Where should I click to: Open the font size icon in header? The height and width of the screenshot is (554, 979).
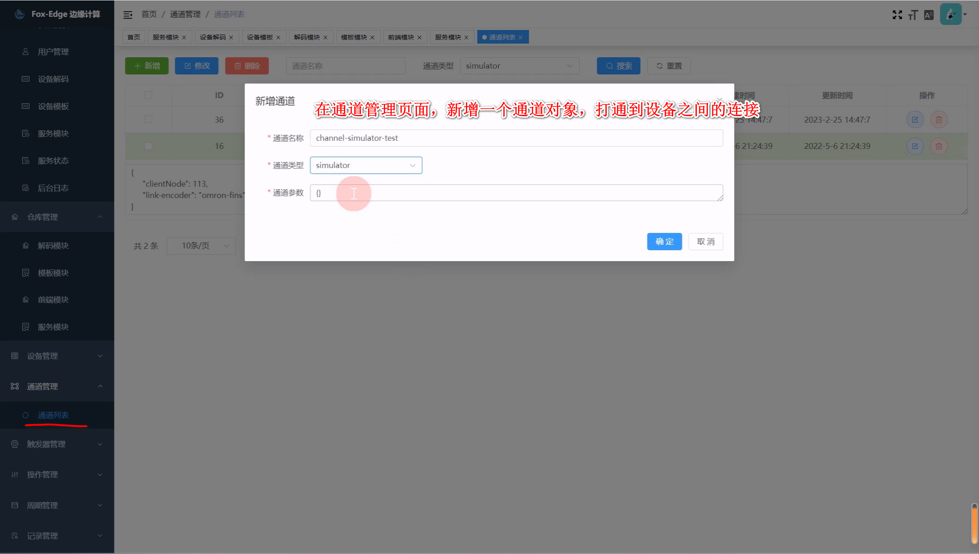pyautogui.click(x=913, y=15)
